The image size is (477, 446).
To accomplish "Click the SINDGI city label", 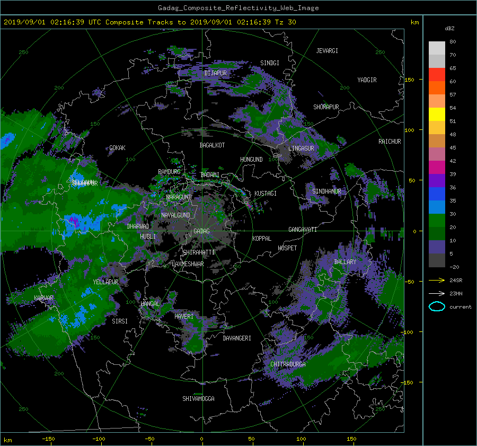I will (270, 63).
